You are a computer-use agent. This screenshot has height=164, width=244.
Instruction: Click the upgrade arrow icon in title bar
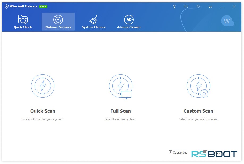point(174,6)
